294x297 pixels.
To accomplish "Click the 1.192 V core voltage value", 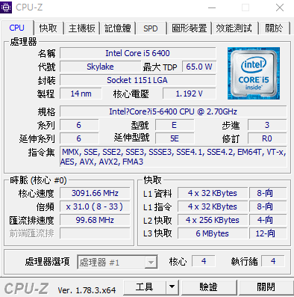I will (190, 94).
